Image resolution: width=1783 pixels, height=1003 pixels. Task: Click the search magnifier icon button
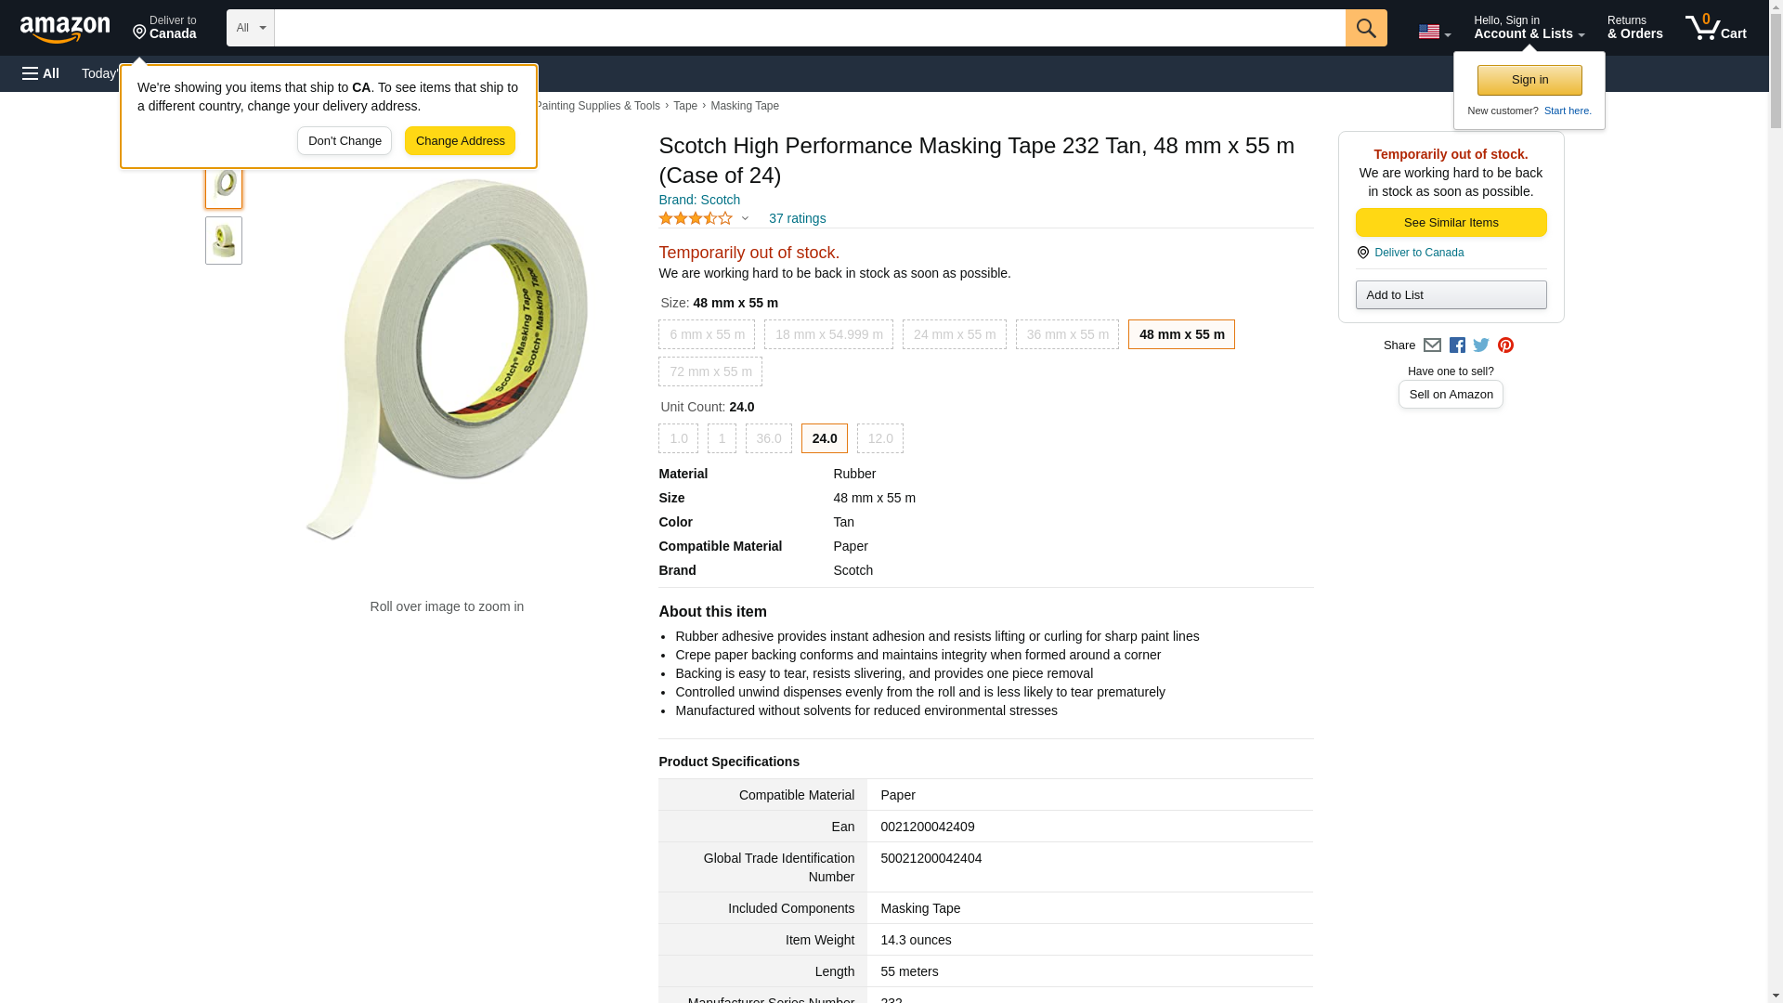click(x=1365, y=28)
